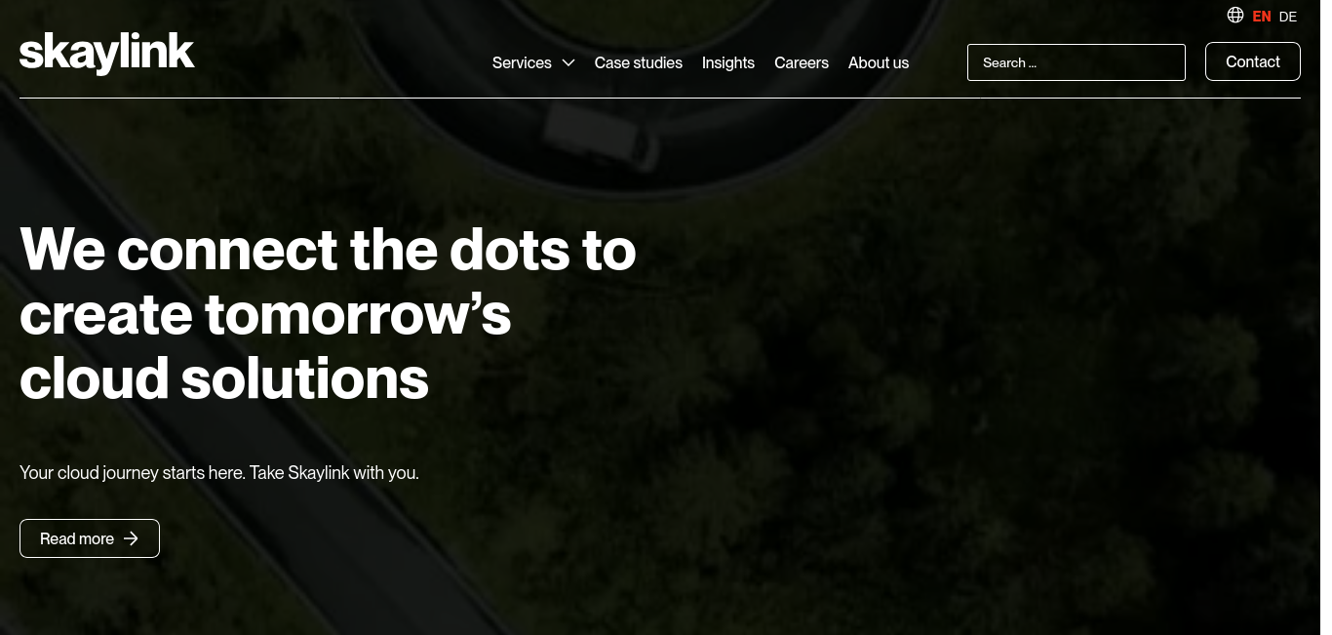Click the "cloud solutions" headline line
Screen dimensions: 1332x635
click(x=224, y=377)
